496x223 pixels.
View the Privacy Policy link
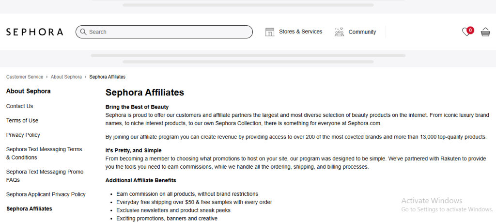(x=23, y=135)
